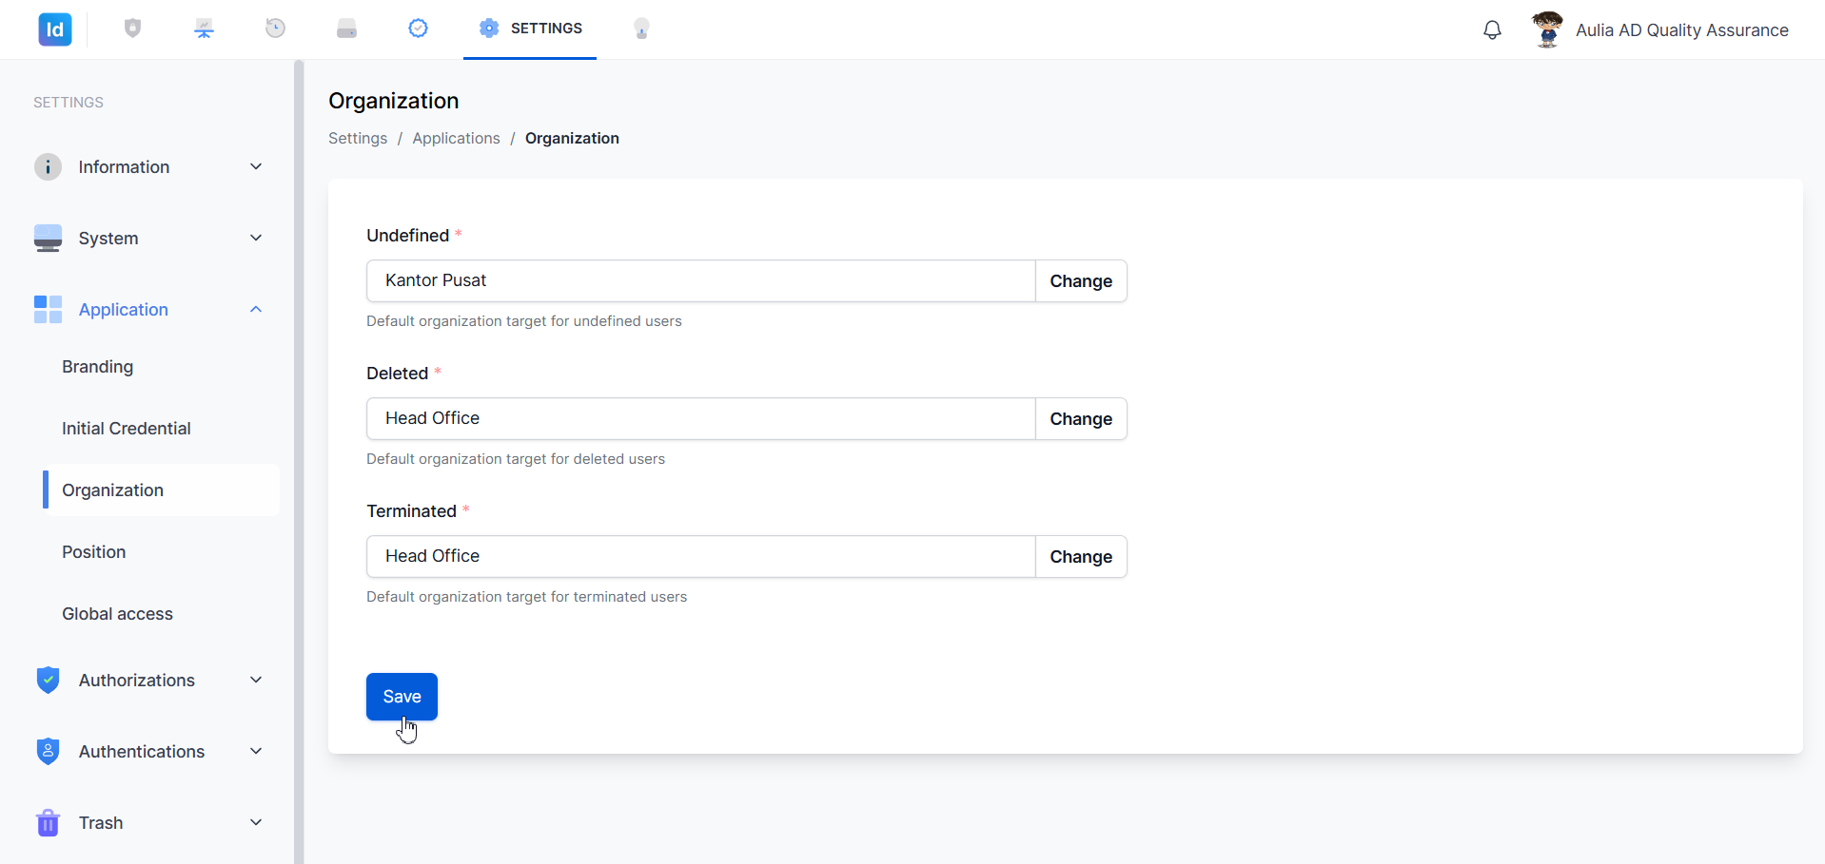The width and height of the screenshot is (1825, 864).
Task: Open Branding settings page
Action: [x=98, y=367]
